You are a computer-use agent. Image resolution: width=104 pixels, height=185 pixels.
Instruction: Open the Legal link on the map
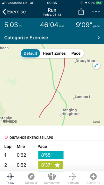(x=96, y=122)
